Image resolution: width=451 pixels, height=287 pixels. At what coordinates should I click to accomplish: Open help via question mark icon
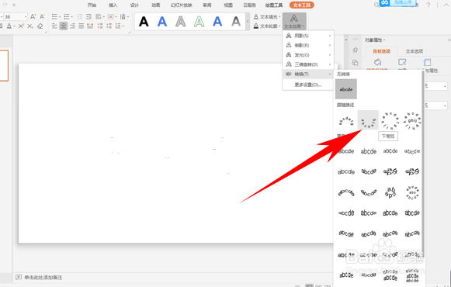click(428, 5)
